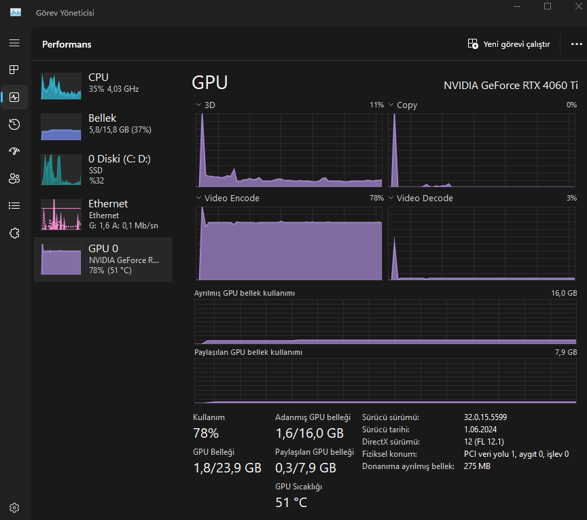Select 0 Diski (C: D:) item
This screenshot has height=520, width=587.
pyautogui.click(x=103, y=169)
